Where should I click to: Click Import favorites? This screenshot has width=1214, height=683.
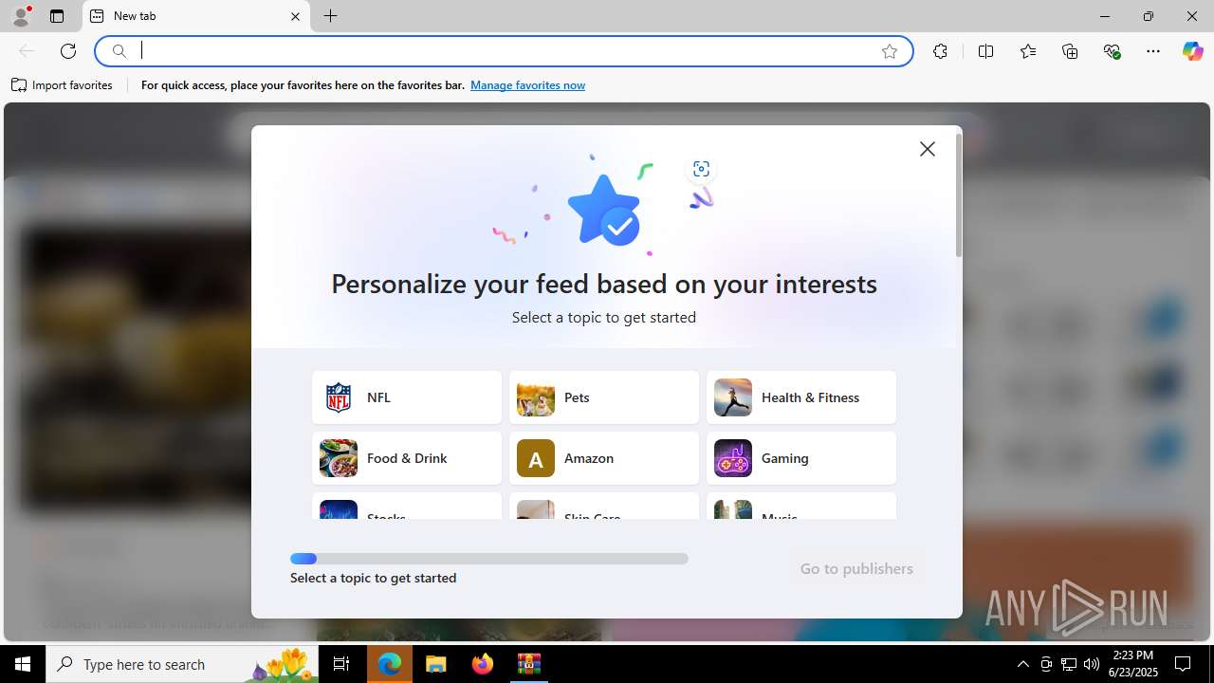[x=62, y=85]
